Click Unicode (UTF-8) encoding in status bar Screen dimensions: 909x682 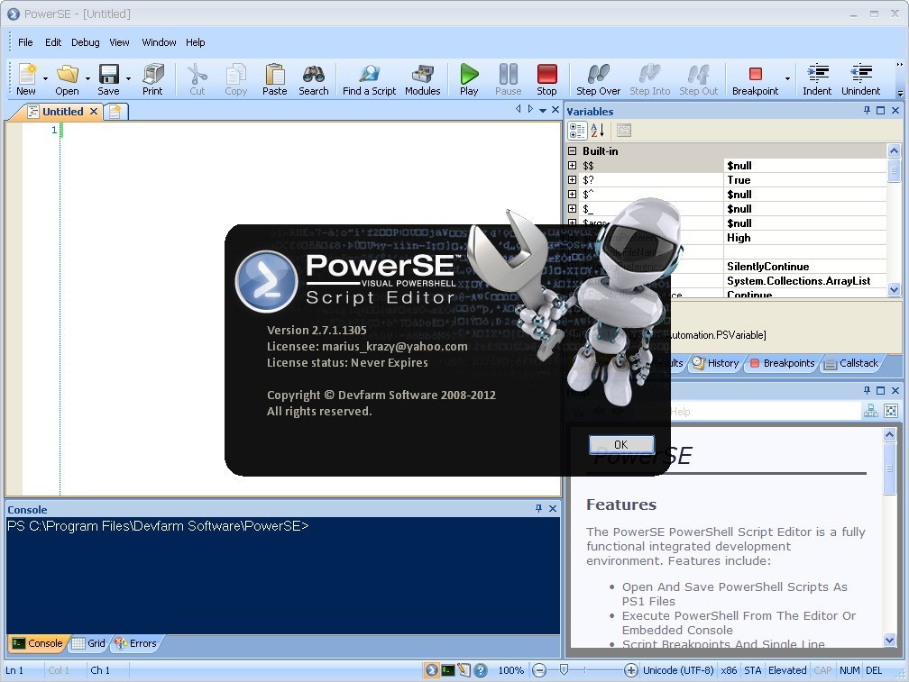678,670
